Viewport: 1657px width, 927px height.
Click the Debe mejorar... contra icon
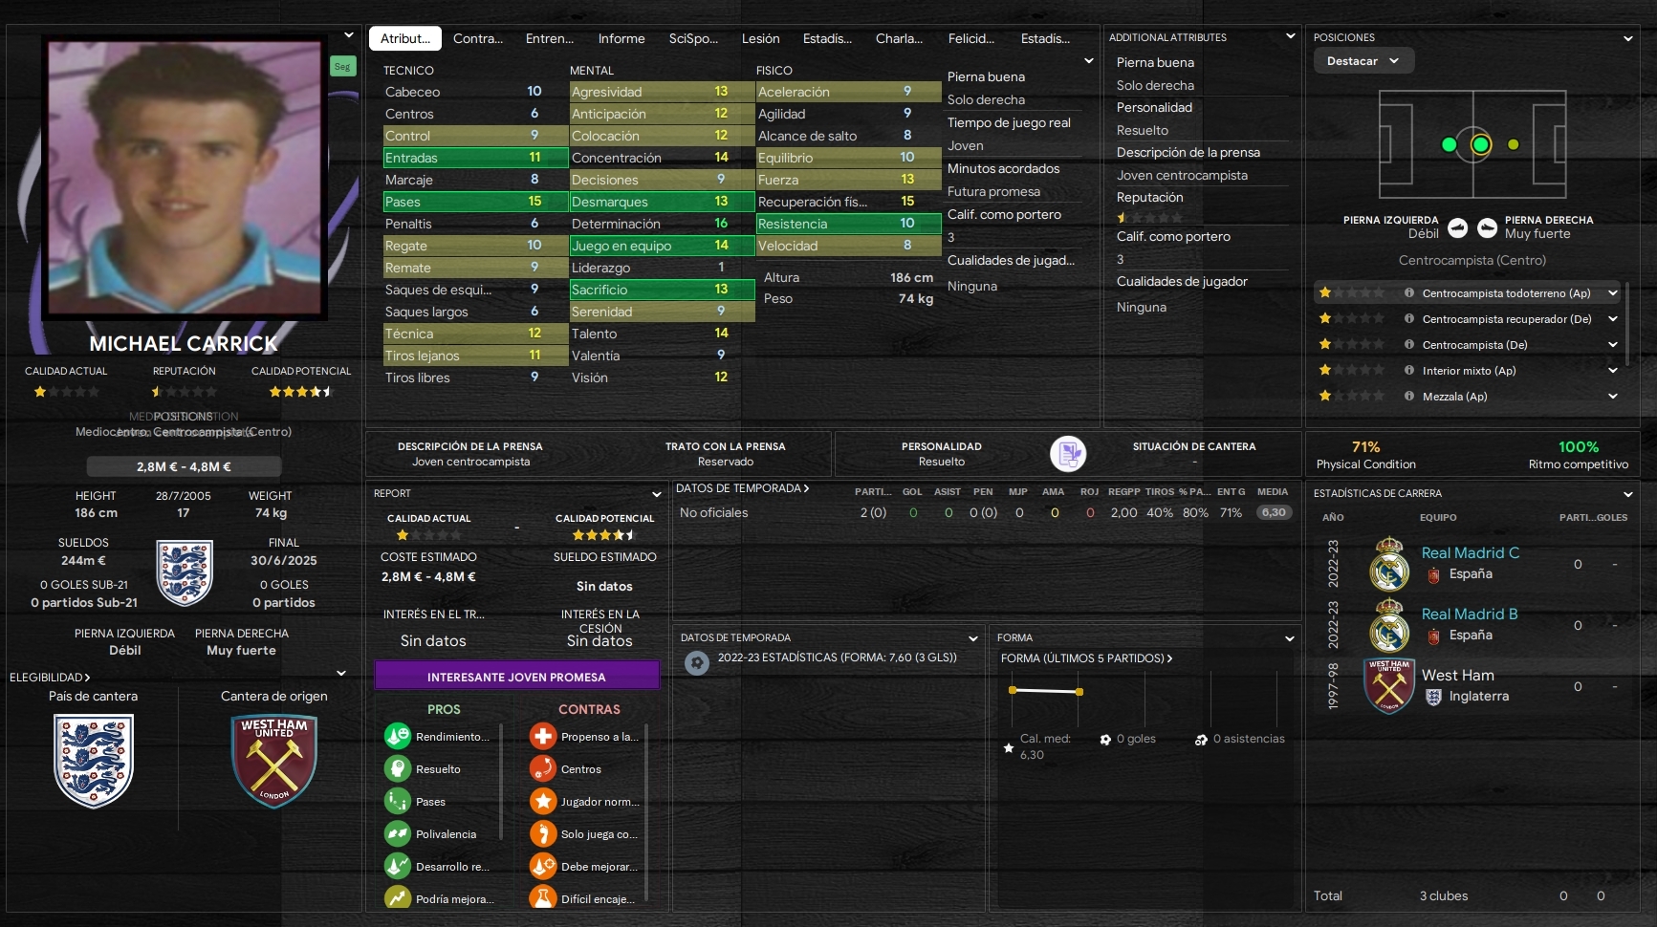pyautogui.click(x=543, y=867)
